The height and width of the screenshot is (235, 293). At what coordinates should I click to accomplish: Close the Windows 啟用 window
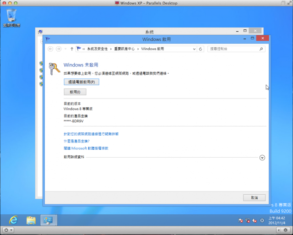tap(262, 38)
